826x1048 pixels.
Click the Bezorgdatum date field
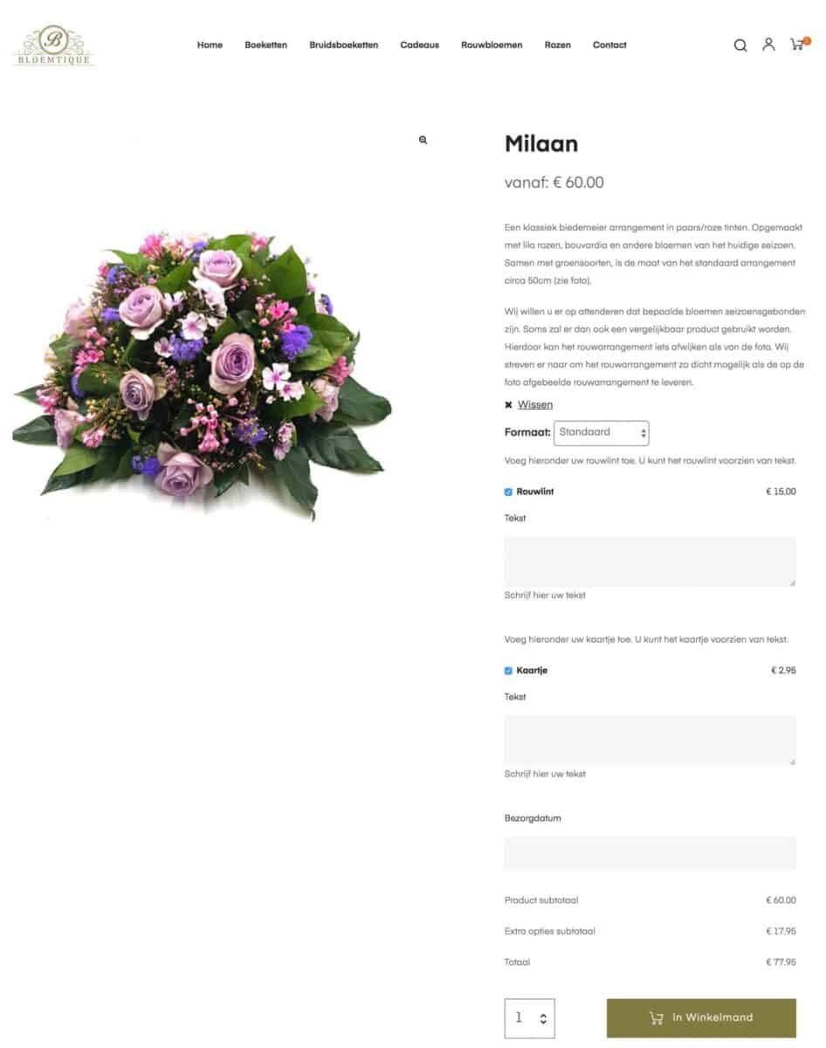click(x=650, y=853)
